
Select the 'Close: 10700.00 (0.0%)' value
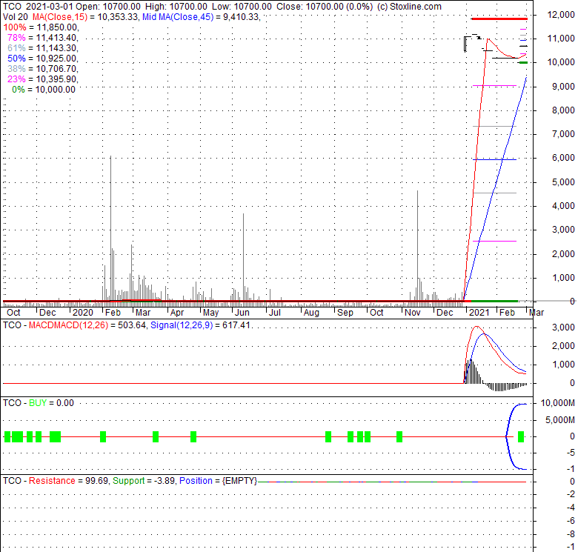[325, 7]
